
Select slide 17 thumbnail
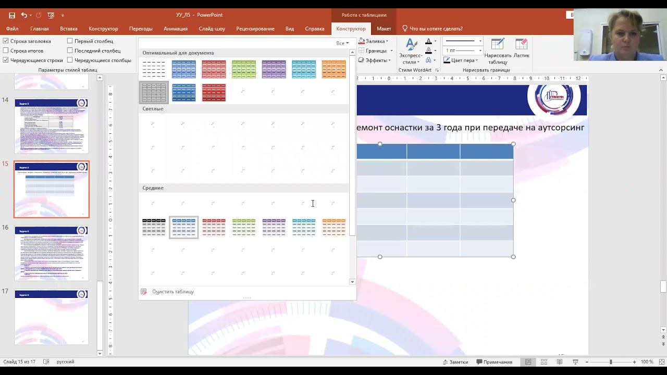[x=52, y=317]
